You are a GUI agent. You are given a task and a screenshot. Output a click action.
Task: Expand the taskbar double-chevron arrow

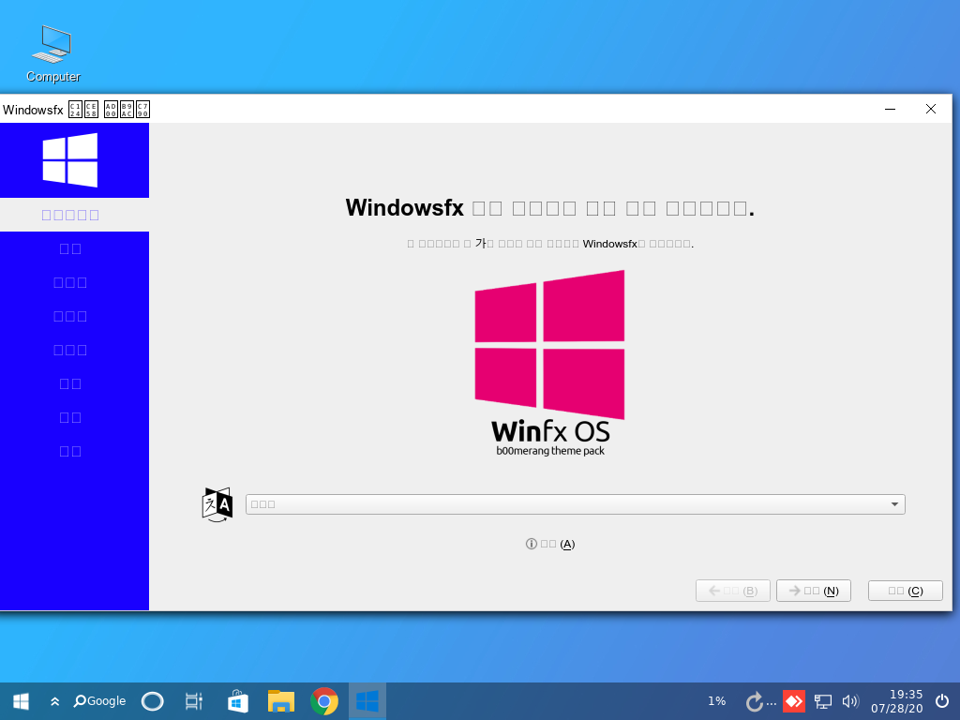click(54, 701)
